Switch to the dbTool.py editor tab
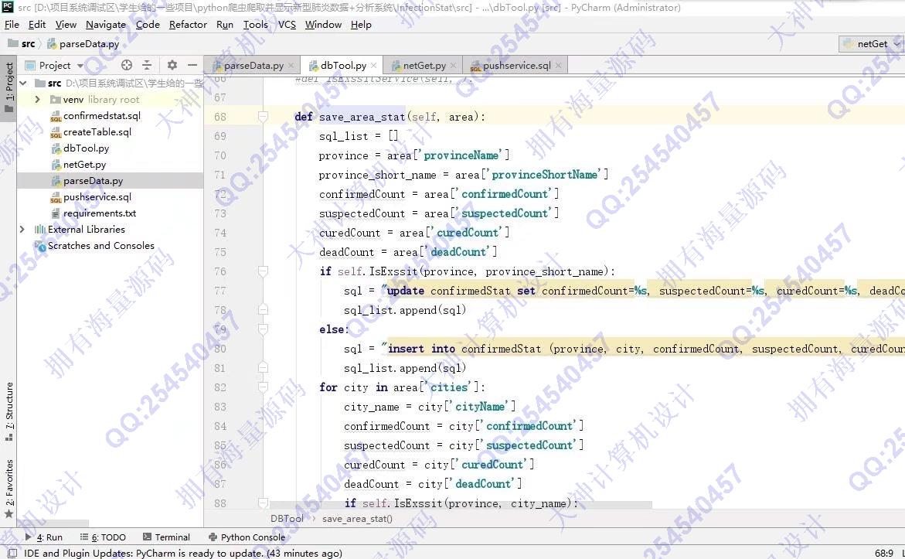This screenshot has width=905, height=559. pos(343,65)
